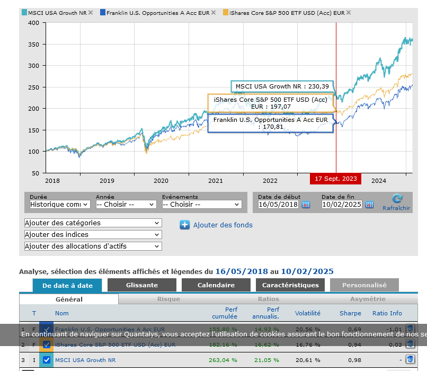Sort table by Nom column

tap(62, 313)
